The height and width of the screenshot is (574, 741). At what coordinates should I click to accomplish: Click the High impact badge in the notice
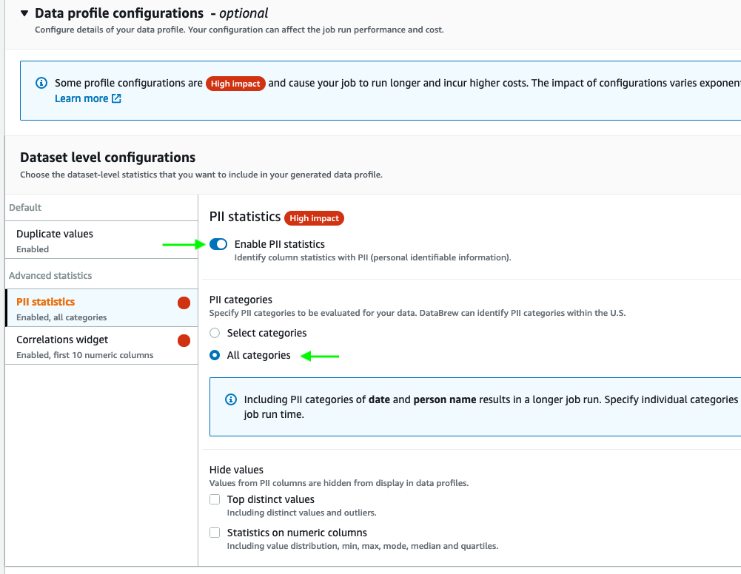click(x=235, y=84)
